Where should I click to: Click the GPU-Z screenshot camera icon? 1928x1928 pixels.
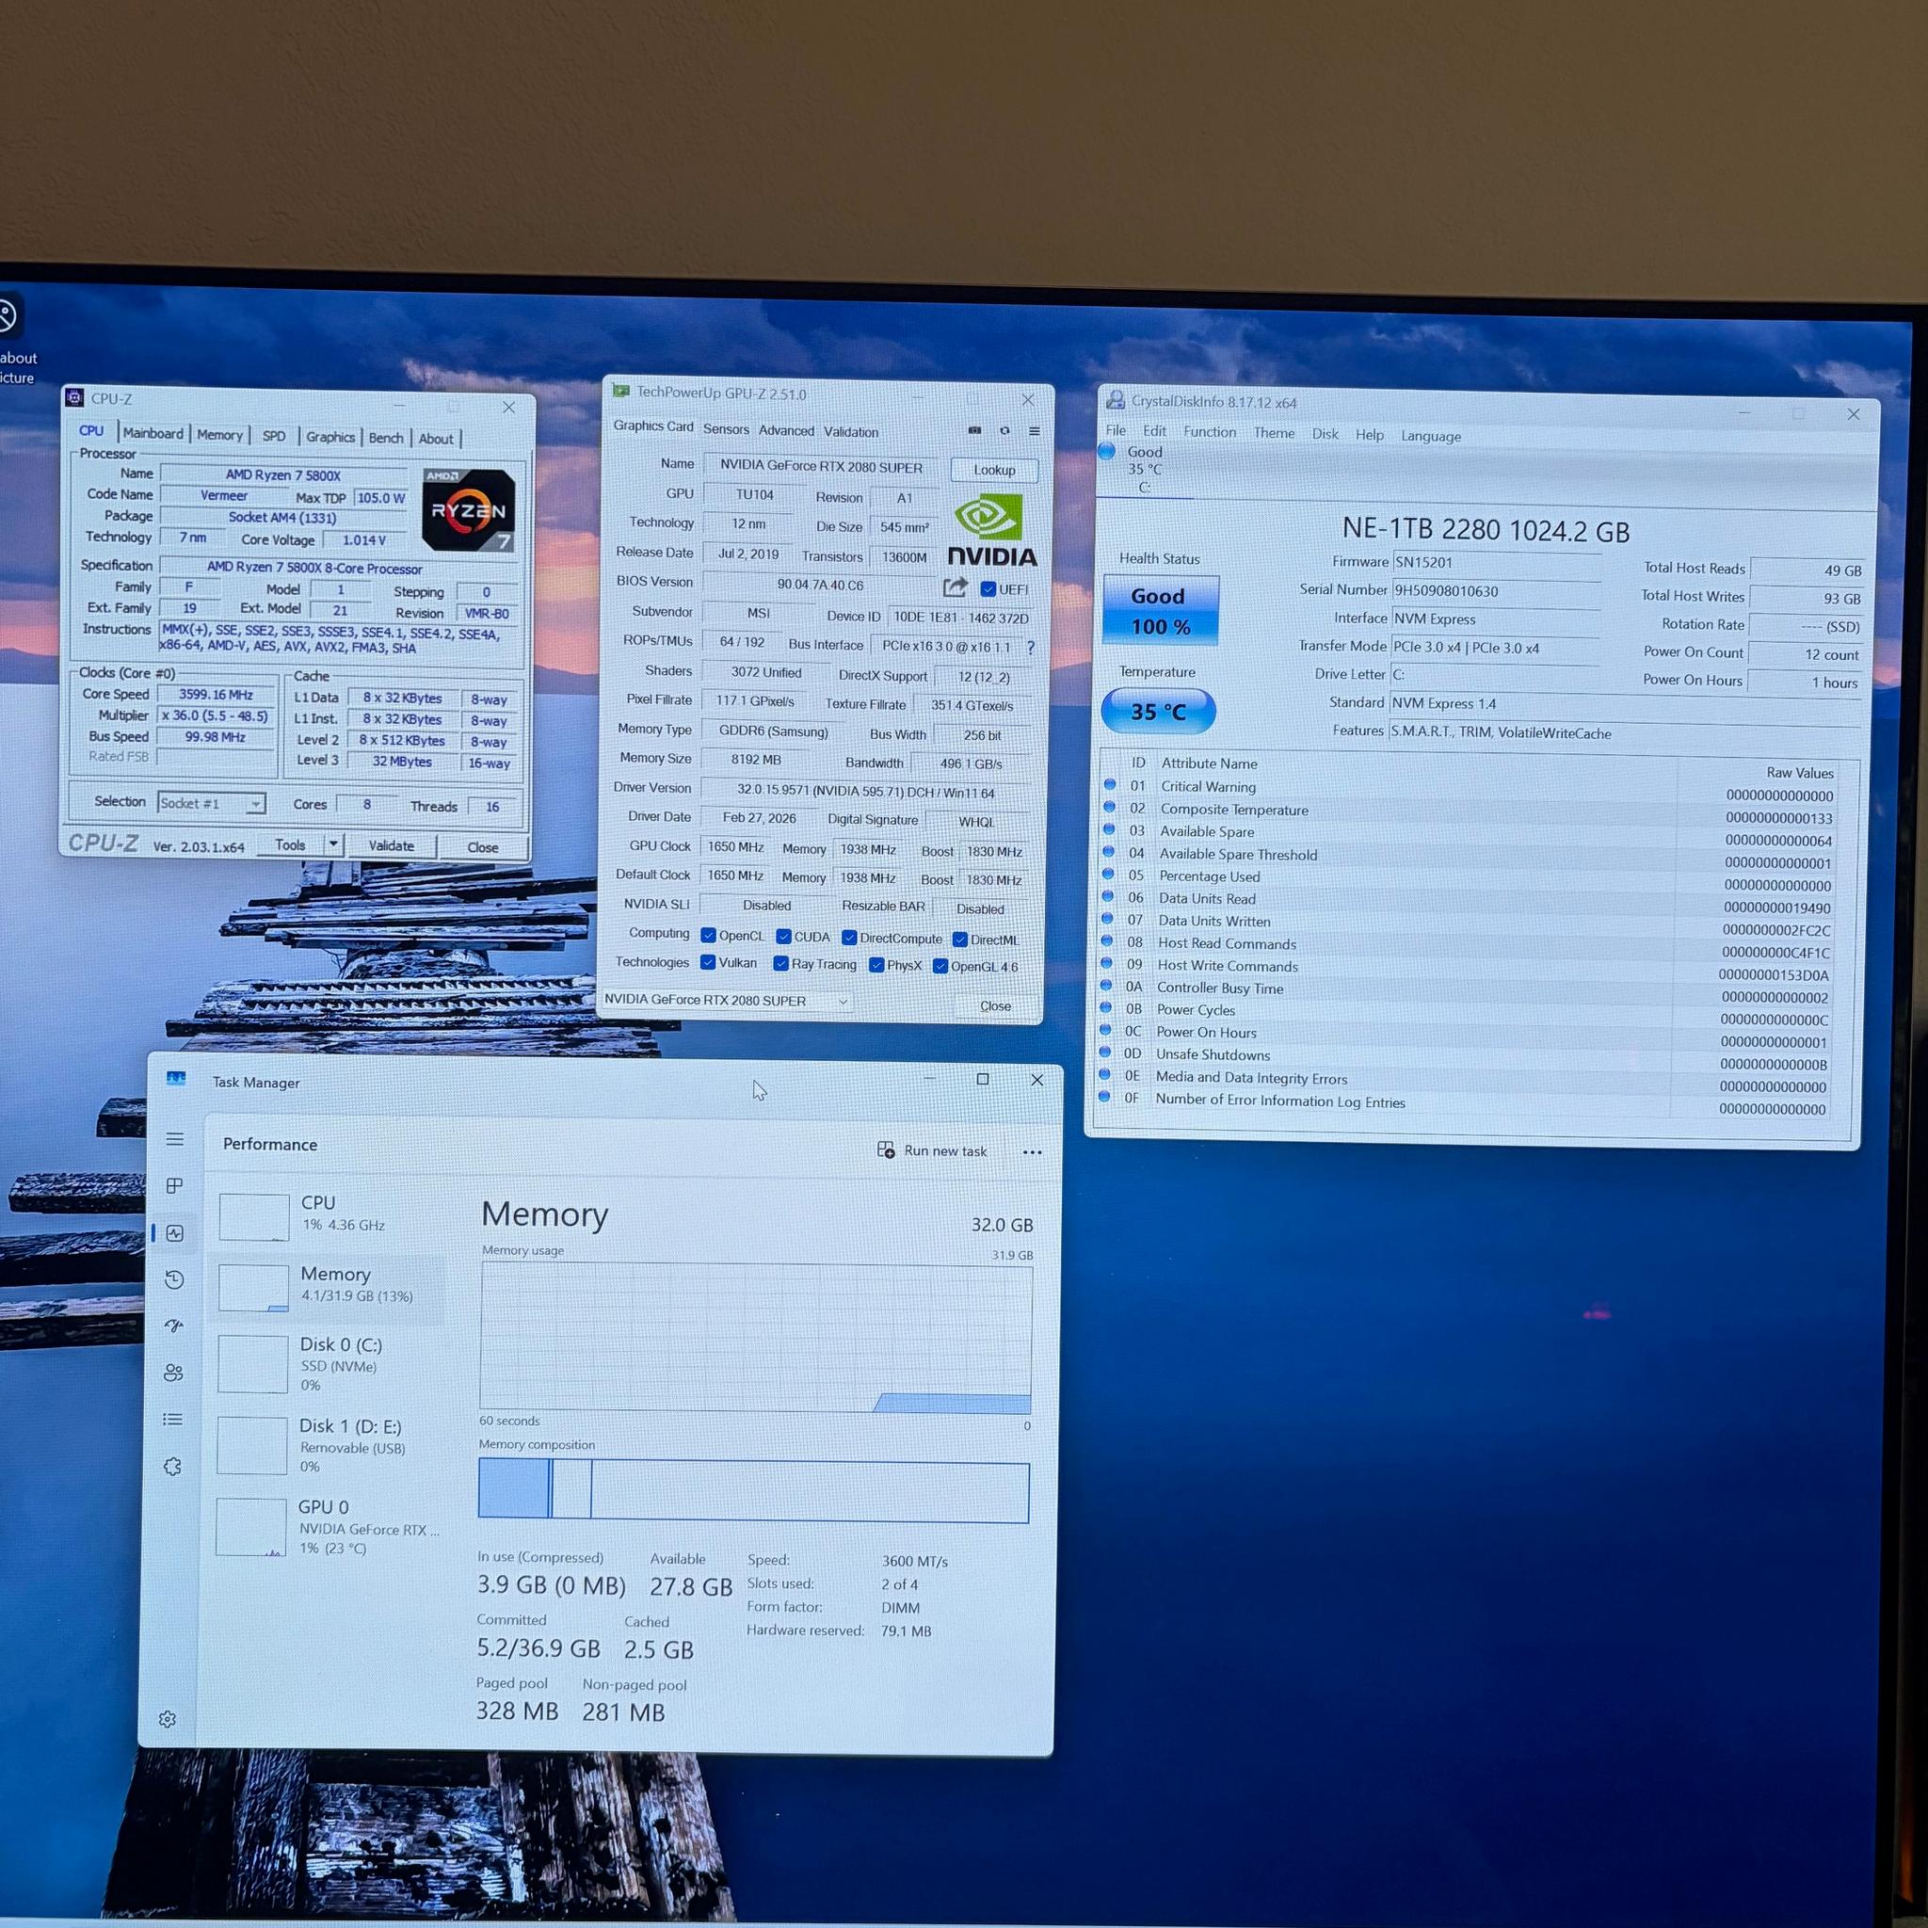(x=975, y=430)
